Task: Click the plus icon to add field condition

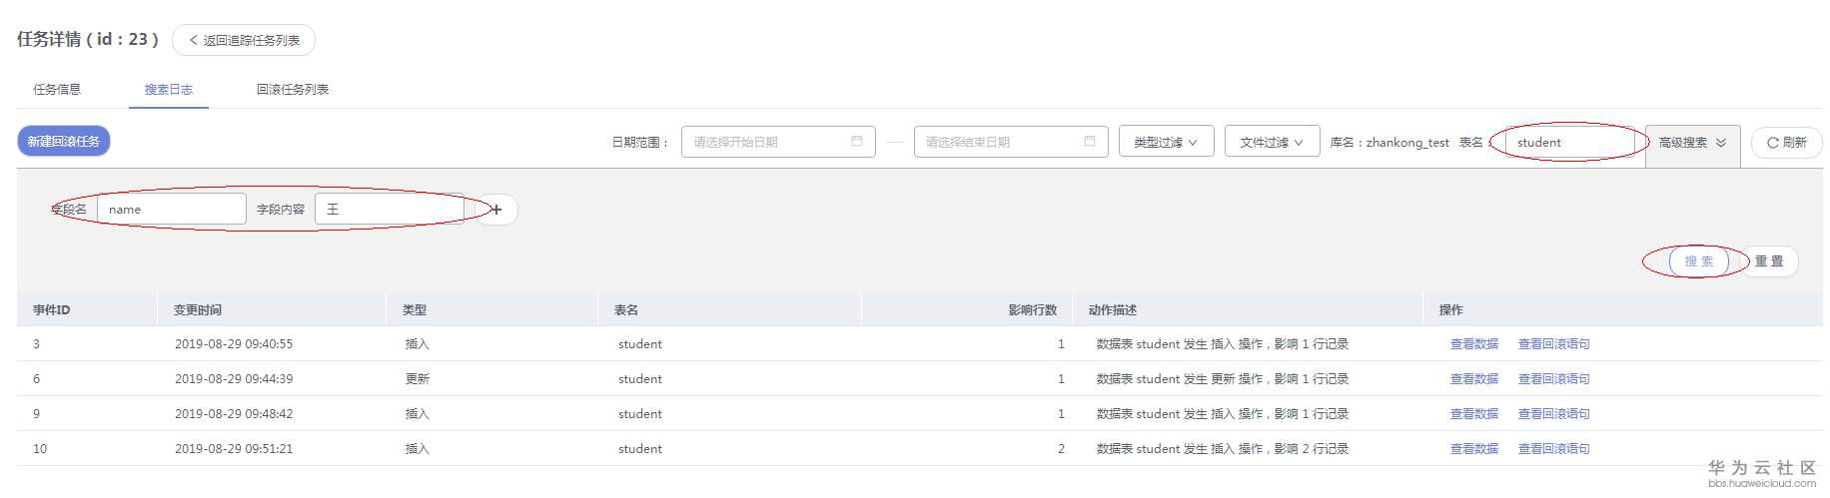Action: [496, 210]
